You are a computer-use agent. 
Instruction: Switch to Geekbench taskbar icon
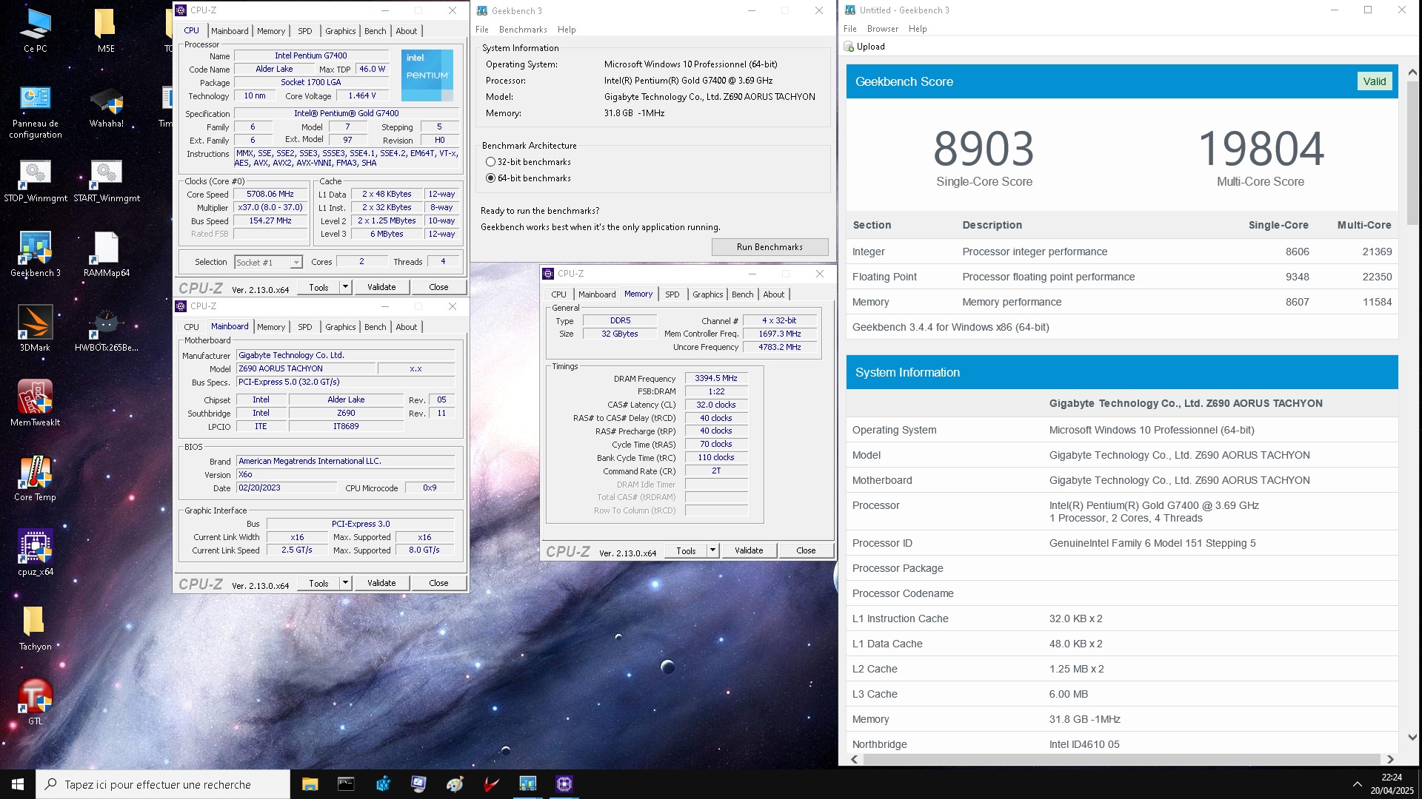527,784
